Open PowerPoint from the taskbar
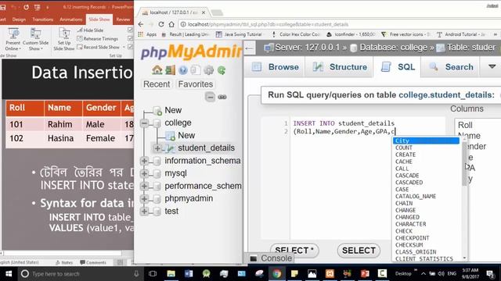The image size is (501, 281). (x=365, y=274)
